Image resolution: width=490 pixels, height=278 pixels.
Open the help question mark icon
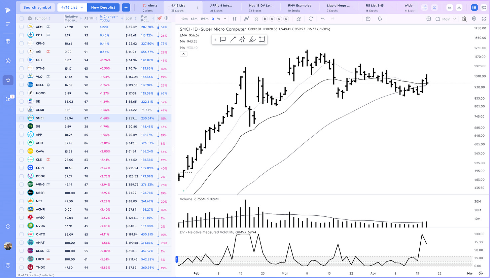click(8, 266)
